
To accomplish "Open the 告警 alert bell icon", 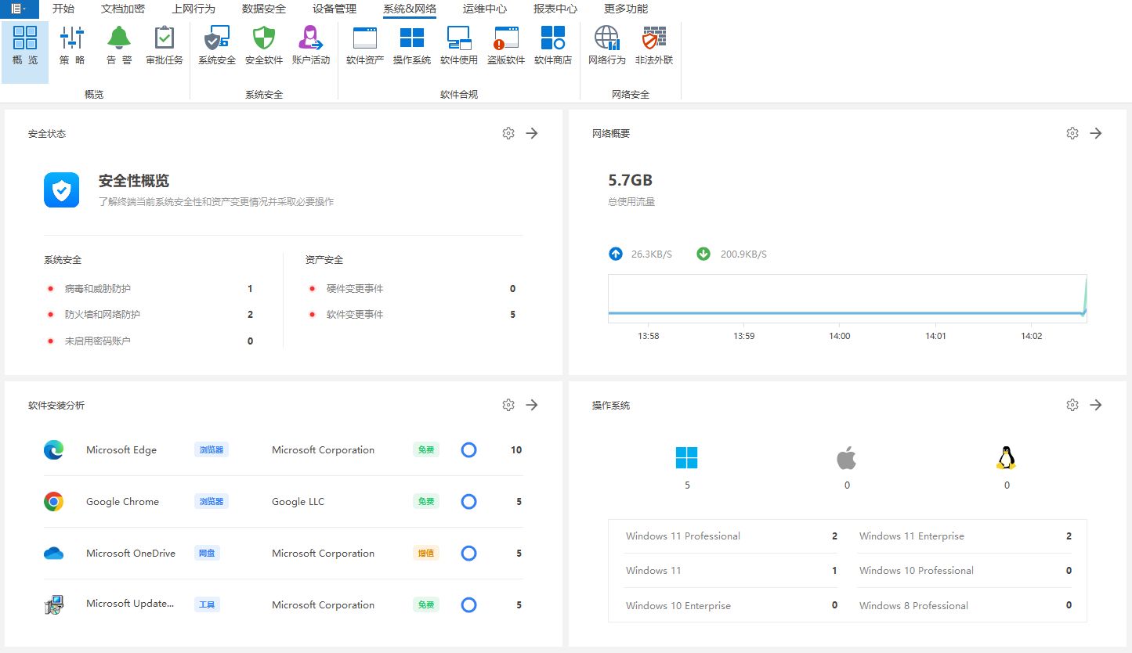I will coord(119,38).
